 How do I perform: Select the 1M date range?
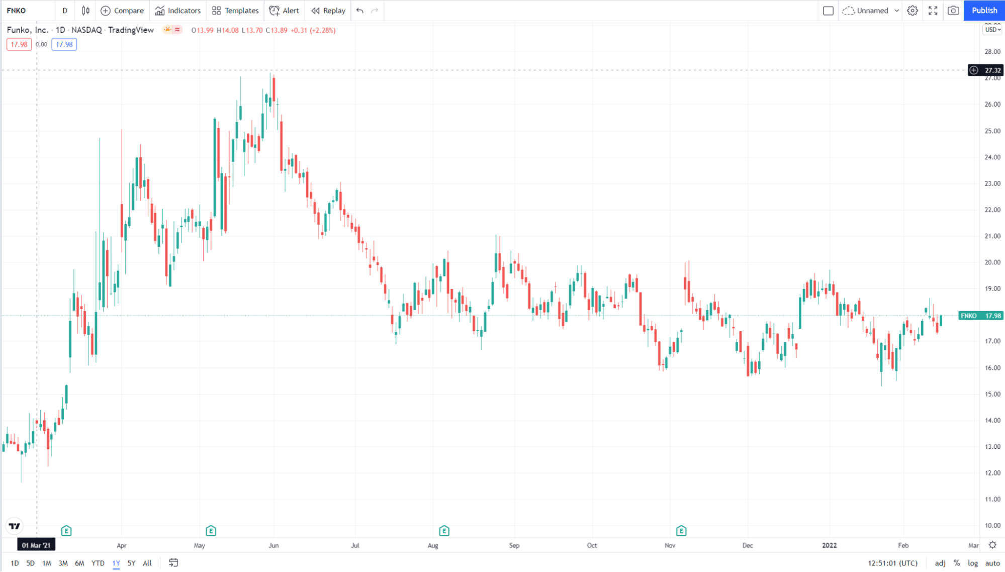(x=46, y=563)
